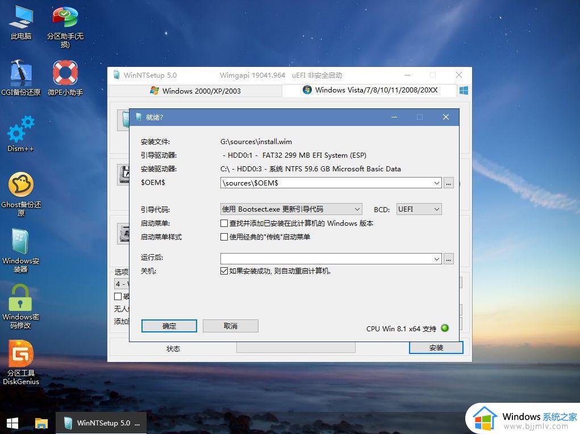The image size is (580, 434).
Task: Close the WinNTSetup 5.0 window
Action: tap(459, 75)
